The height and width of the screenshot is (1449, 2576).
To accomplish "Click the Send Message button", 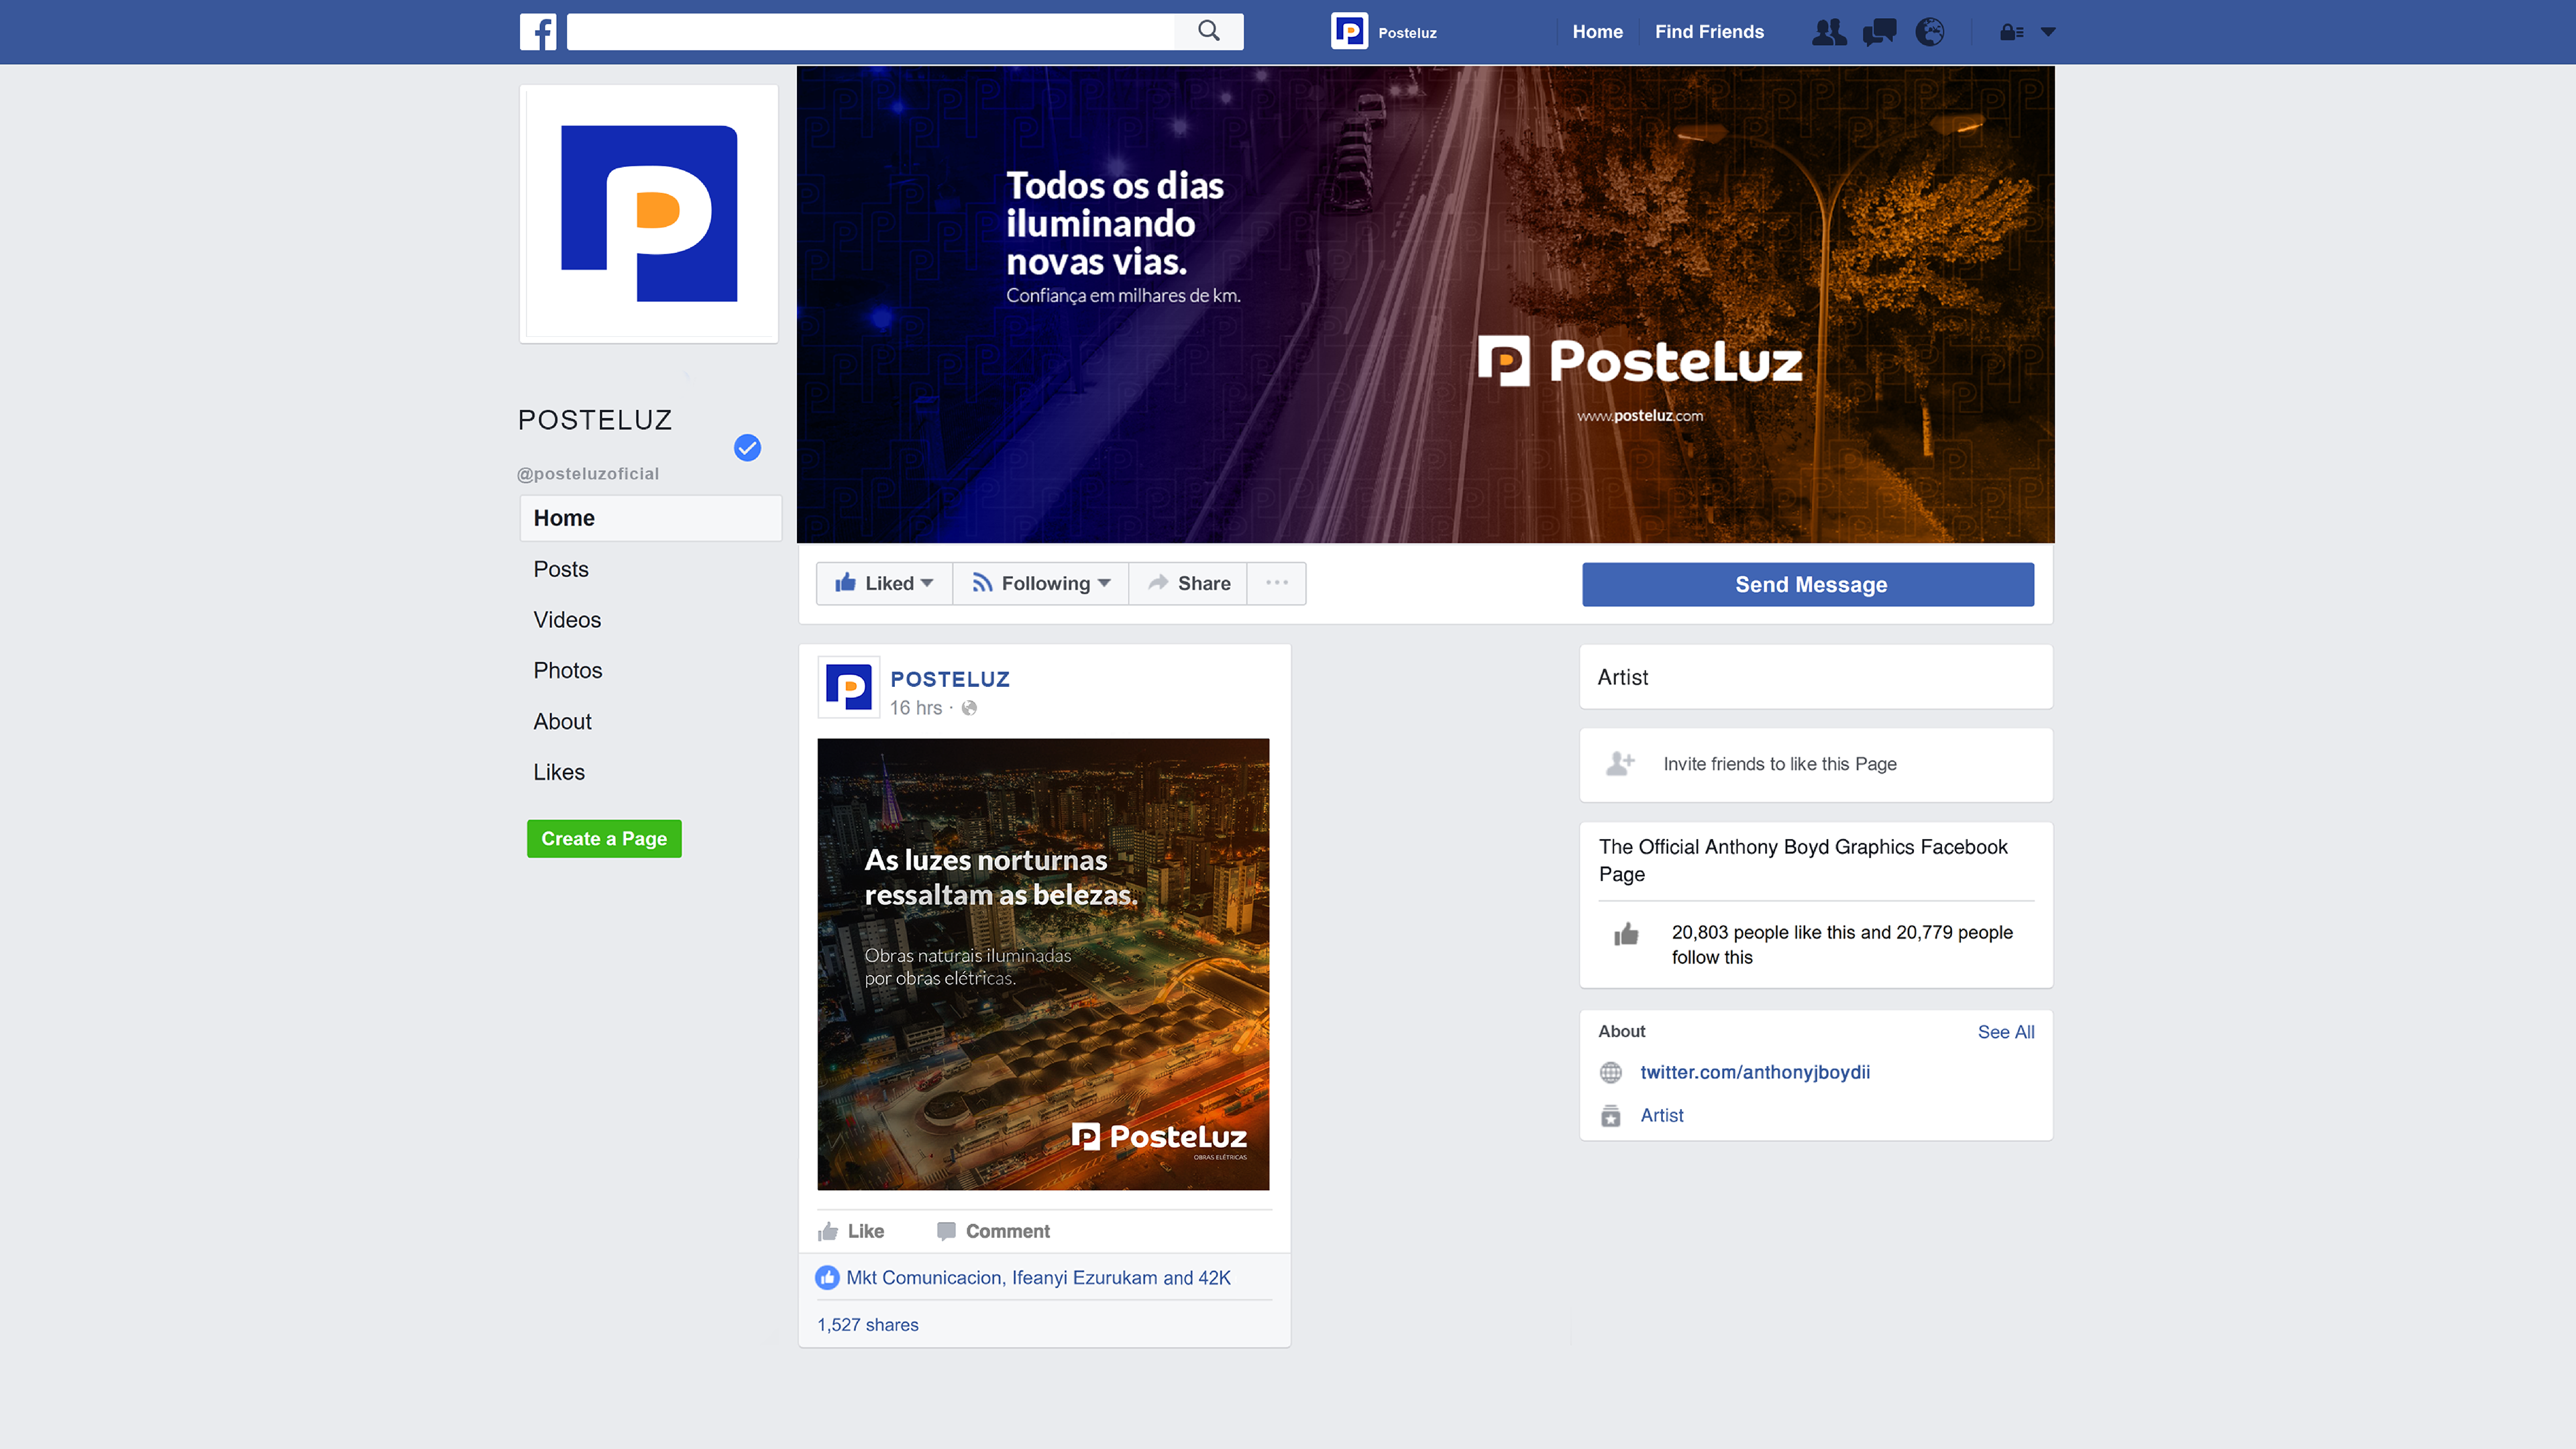I will (1807, 584).
